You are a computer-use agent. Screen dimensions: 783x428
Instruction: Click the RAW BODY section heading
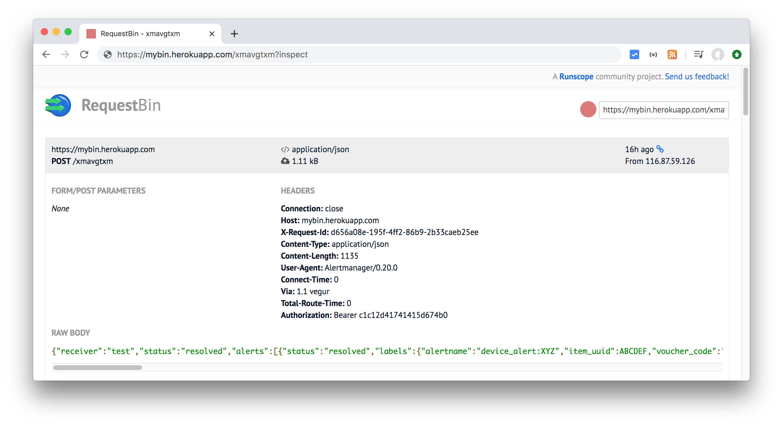point(70,333)
